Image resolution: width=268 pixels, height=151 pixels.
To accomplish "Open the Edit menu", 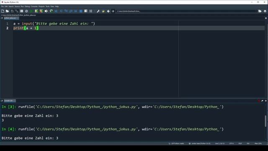I will click(x=6, y=6).
